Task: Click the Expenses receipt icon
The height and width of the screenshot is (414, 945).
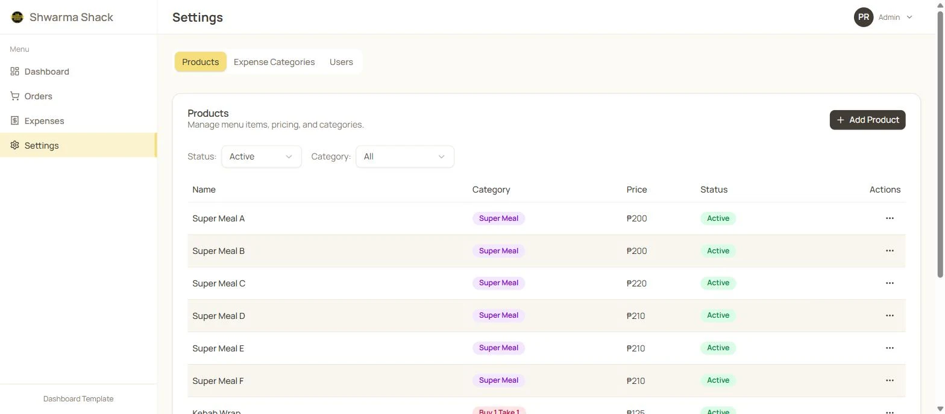Action: pyautogui.click(x=14, y=121)
